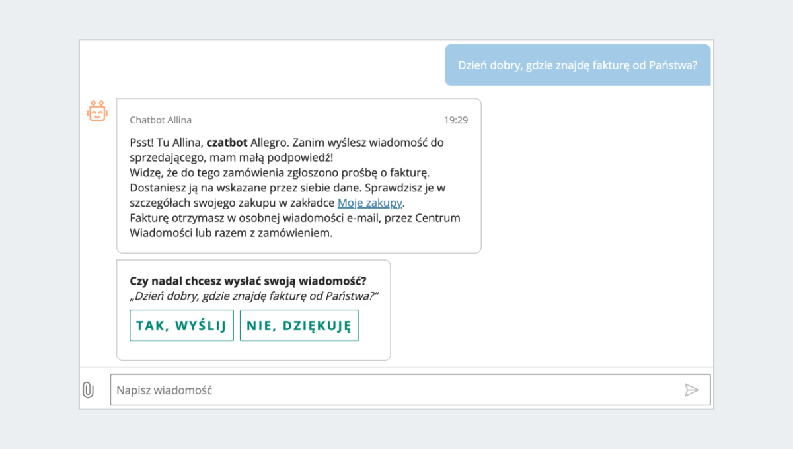Open the "Moje zakupy" link

click(370, 203)
